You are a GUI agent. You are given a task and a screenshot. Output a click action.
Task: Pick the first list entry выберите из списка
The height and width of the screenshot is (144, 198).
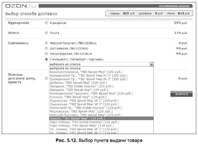(x=101, y=68)
